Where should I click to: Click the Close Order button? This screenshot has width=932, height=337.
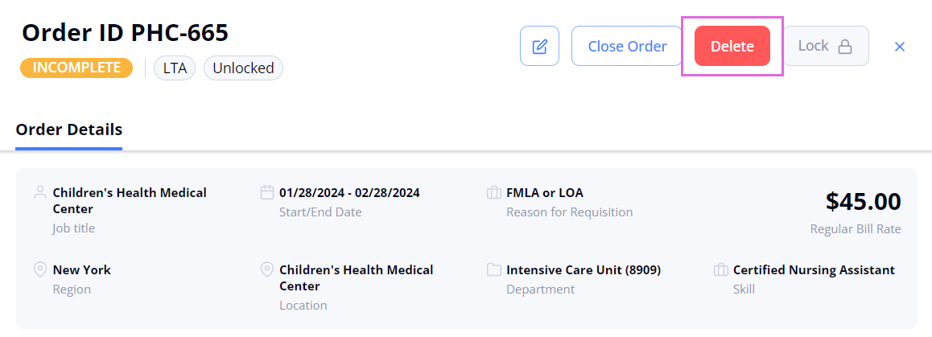[627, 46]
